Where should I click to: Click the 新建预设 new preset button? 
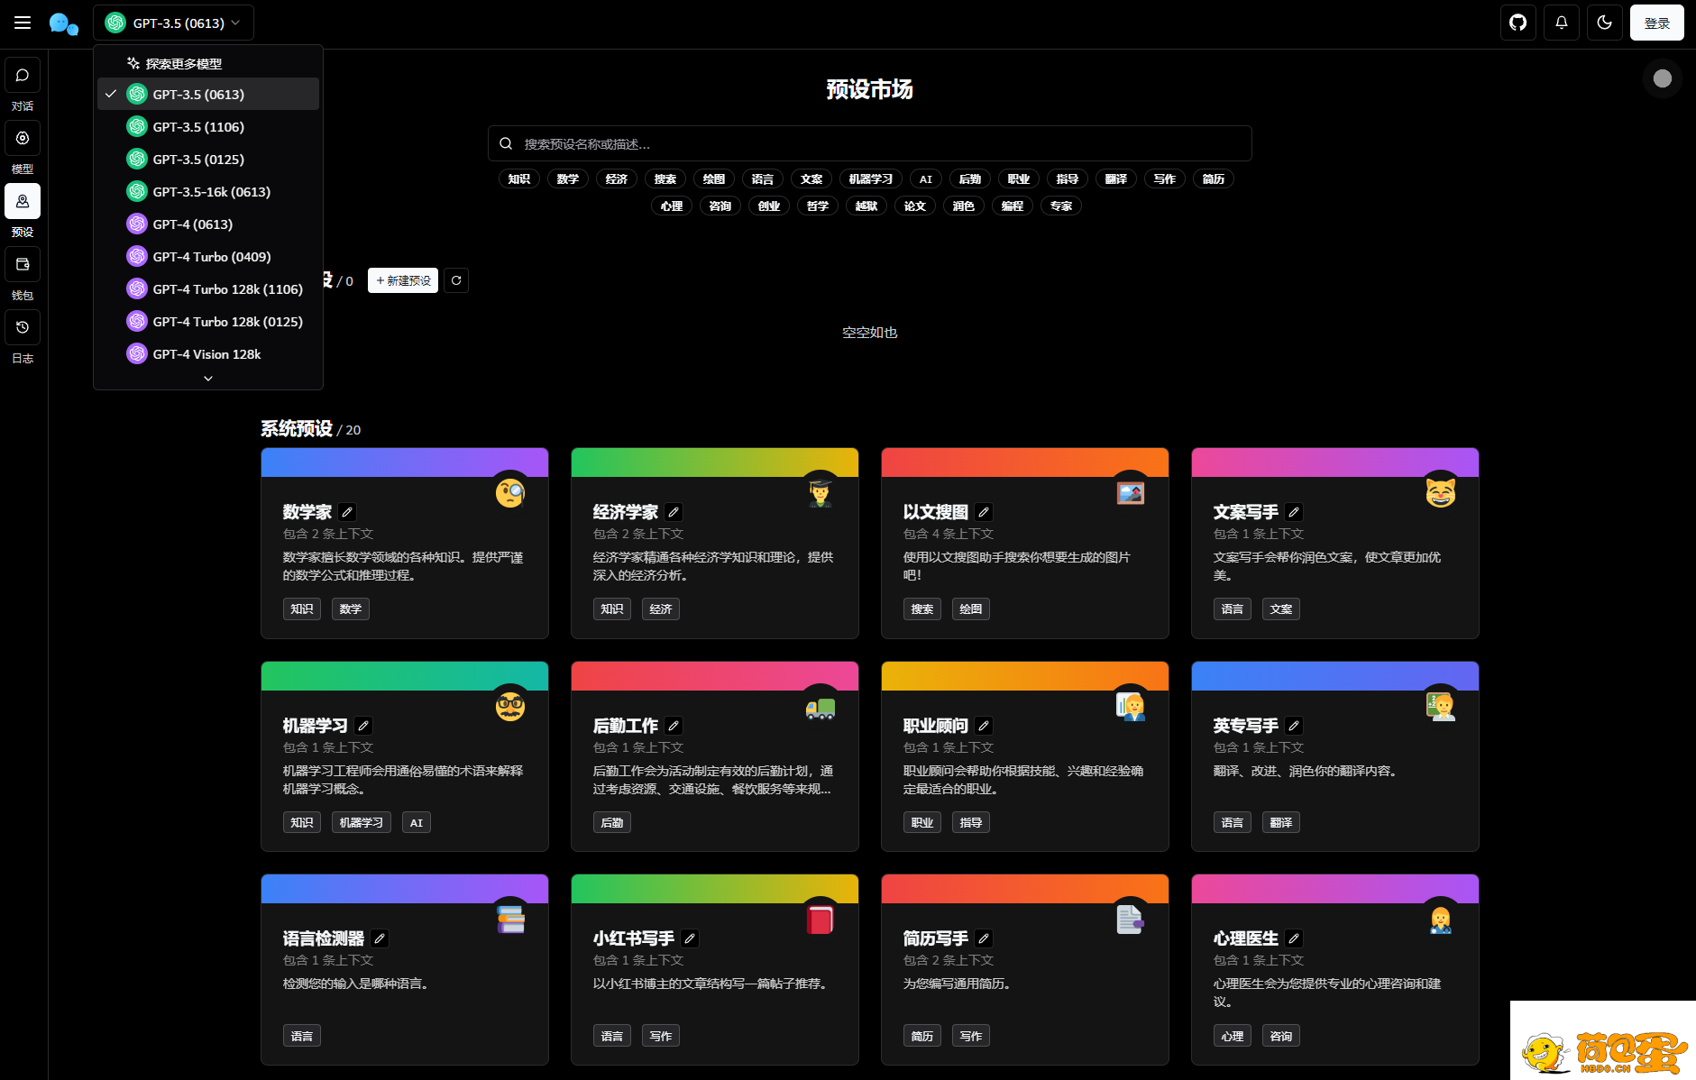(x=403, y=280)
